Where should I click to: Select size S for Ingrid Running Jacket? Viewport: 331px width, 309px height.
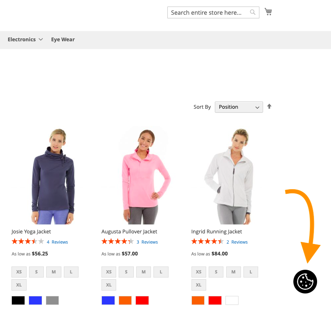(216, 272)
